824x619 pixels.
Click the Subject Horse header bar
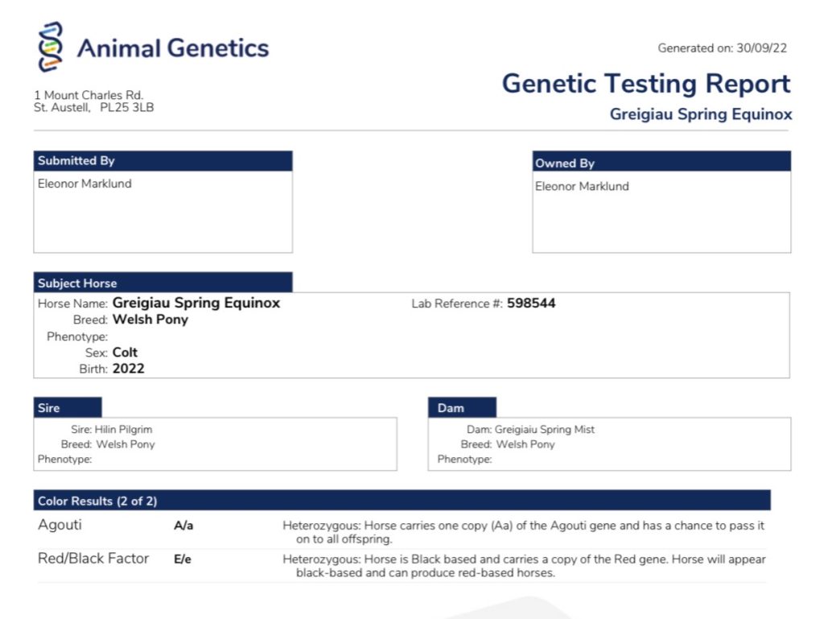pos(163,283)
